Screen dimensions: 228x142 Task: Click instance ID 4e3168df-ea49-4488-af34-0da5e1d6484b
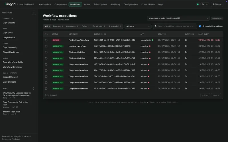115,40
